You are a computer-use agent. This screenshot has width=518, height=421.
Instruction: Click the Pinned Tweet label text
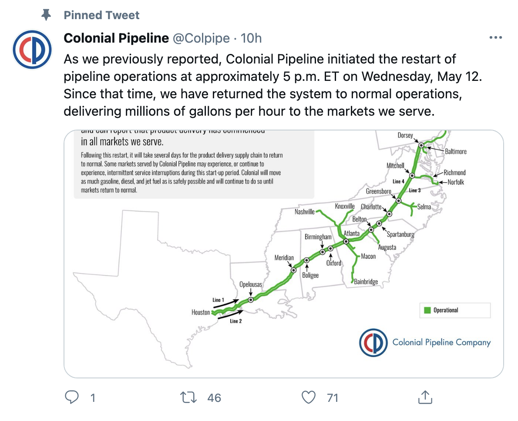click(101, 15)
